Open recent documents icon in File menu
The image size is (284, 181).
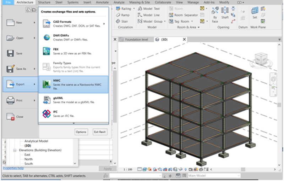coord(28,10)
